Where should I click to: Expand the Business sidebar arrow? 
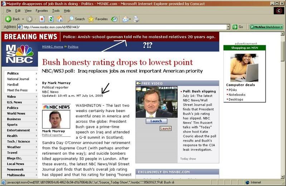pos(36,119)
